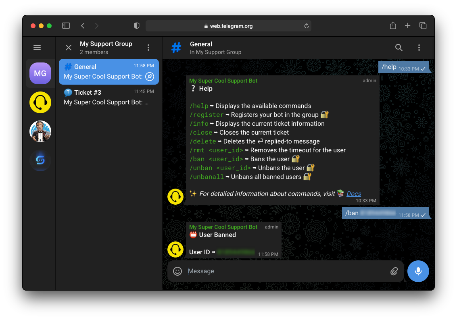Viewport: 457px width, 320px height.
Task: Start a voice message with microphone button
Action: (418, 271)
